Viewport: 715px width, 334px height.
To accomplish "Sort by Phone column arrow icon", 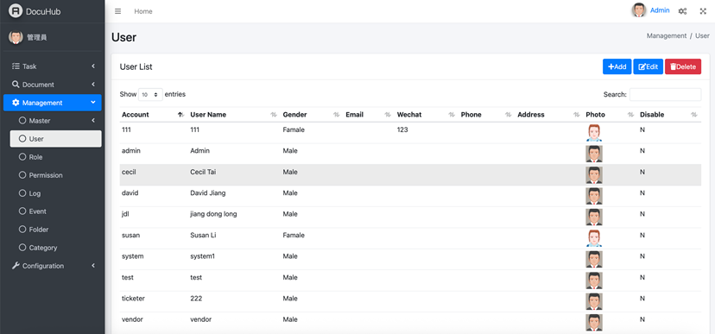I will point(509,115).
